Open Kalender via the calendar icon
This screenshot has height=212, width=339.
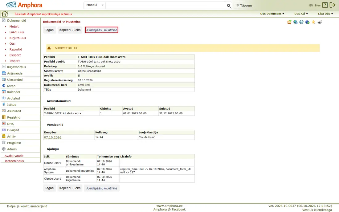tap(4, 92)
